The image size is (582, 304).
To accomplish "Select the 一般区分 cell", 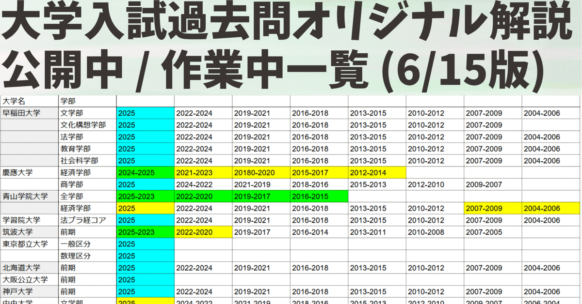I will coord(87,244).
